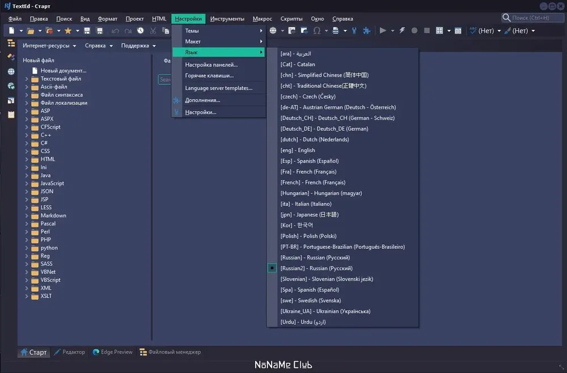Viewport: 567px width, 373px height.
Task: Click the scissors Cut icon
Action: click(x=153, y=31)
